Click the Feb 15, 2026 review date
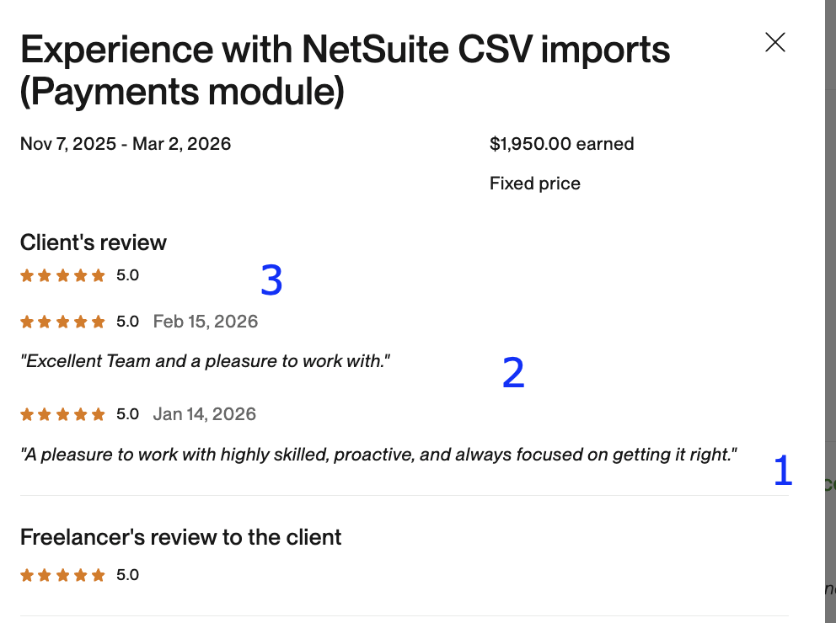Viewport: 836px width, 623px height. tap(206, 322)
